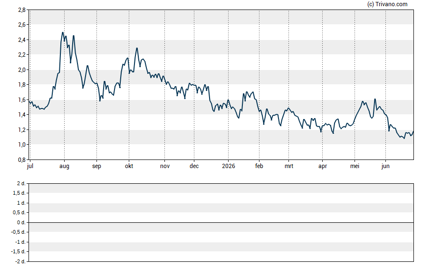Viewport: 422px width, 269px height.
Task: Click the '0,8' price axis label
Action: tap(22, 159)
